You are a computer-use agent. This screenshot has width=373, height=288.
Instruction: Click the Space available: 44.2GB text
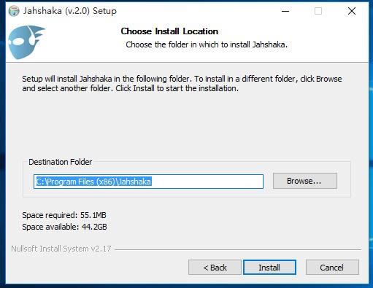64,227
